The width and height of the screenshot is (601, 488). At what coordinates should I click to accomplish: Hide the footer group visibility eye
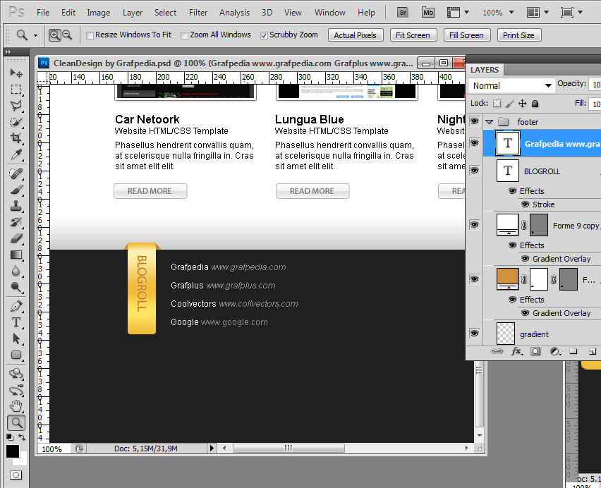(x=475, y=121)
